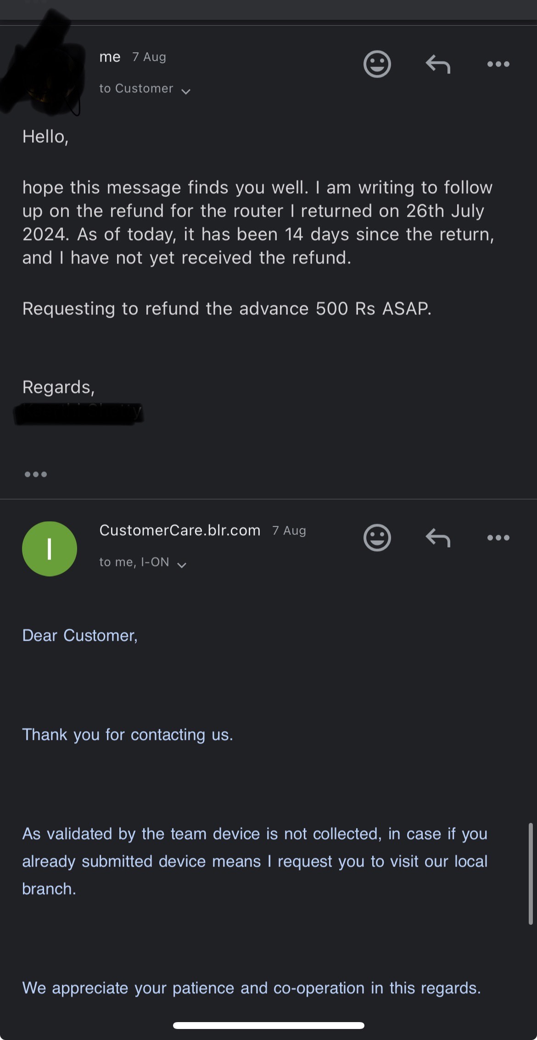
Task: Expand recipient details next to "to Customer"
Action: click(186, 91)
